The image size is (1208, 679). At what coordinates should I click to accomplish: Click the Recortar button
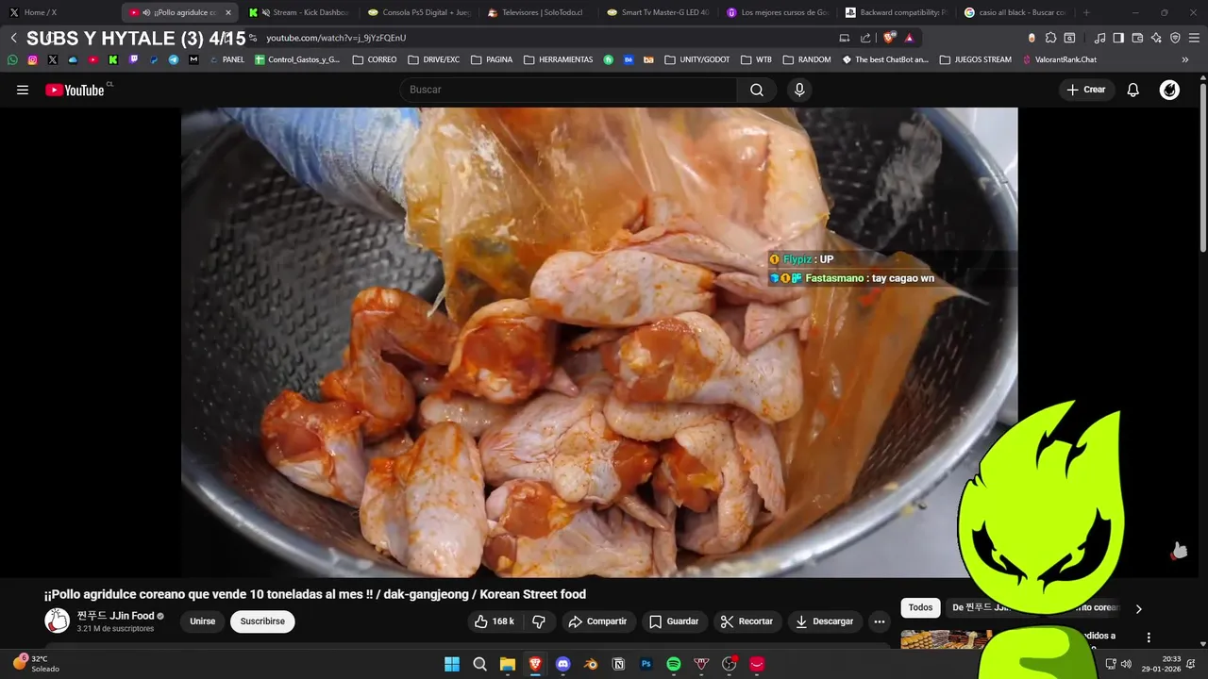747,621
